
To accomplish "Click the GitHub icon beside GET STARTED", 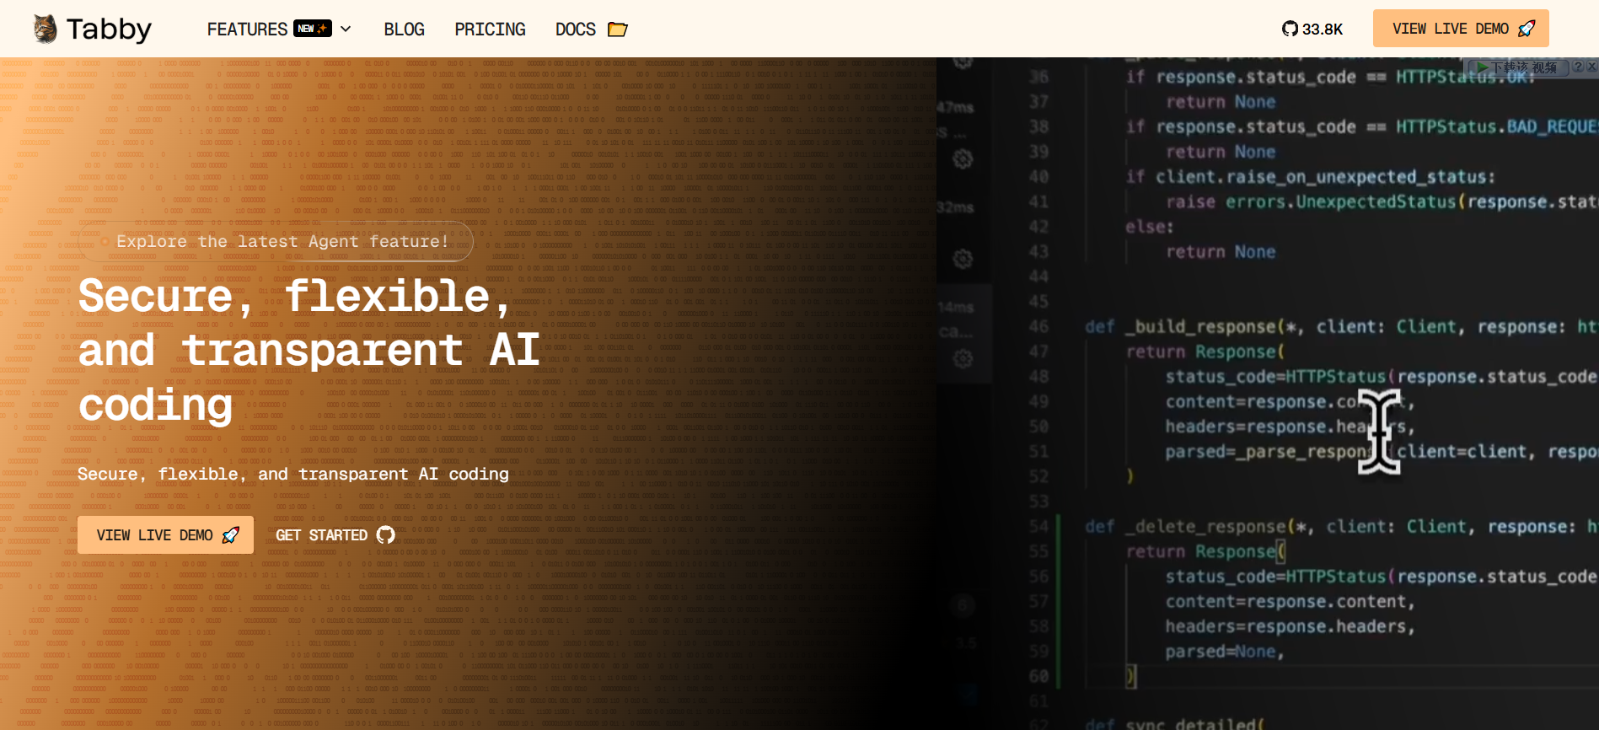I will click(385, 534).
